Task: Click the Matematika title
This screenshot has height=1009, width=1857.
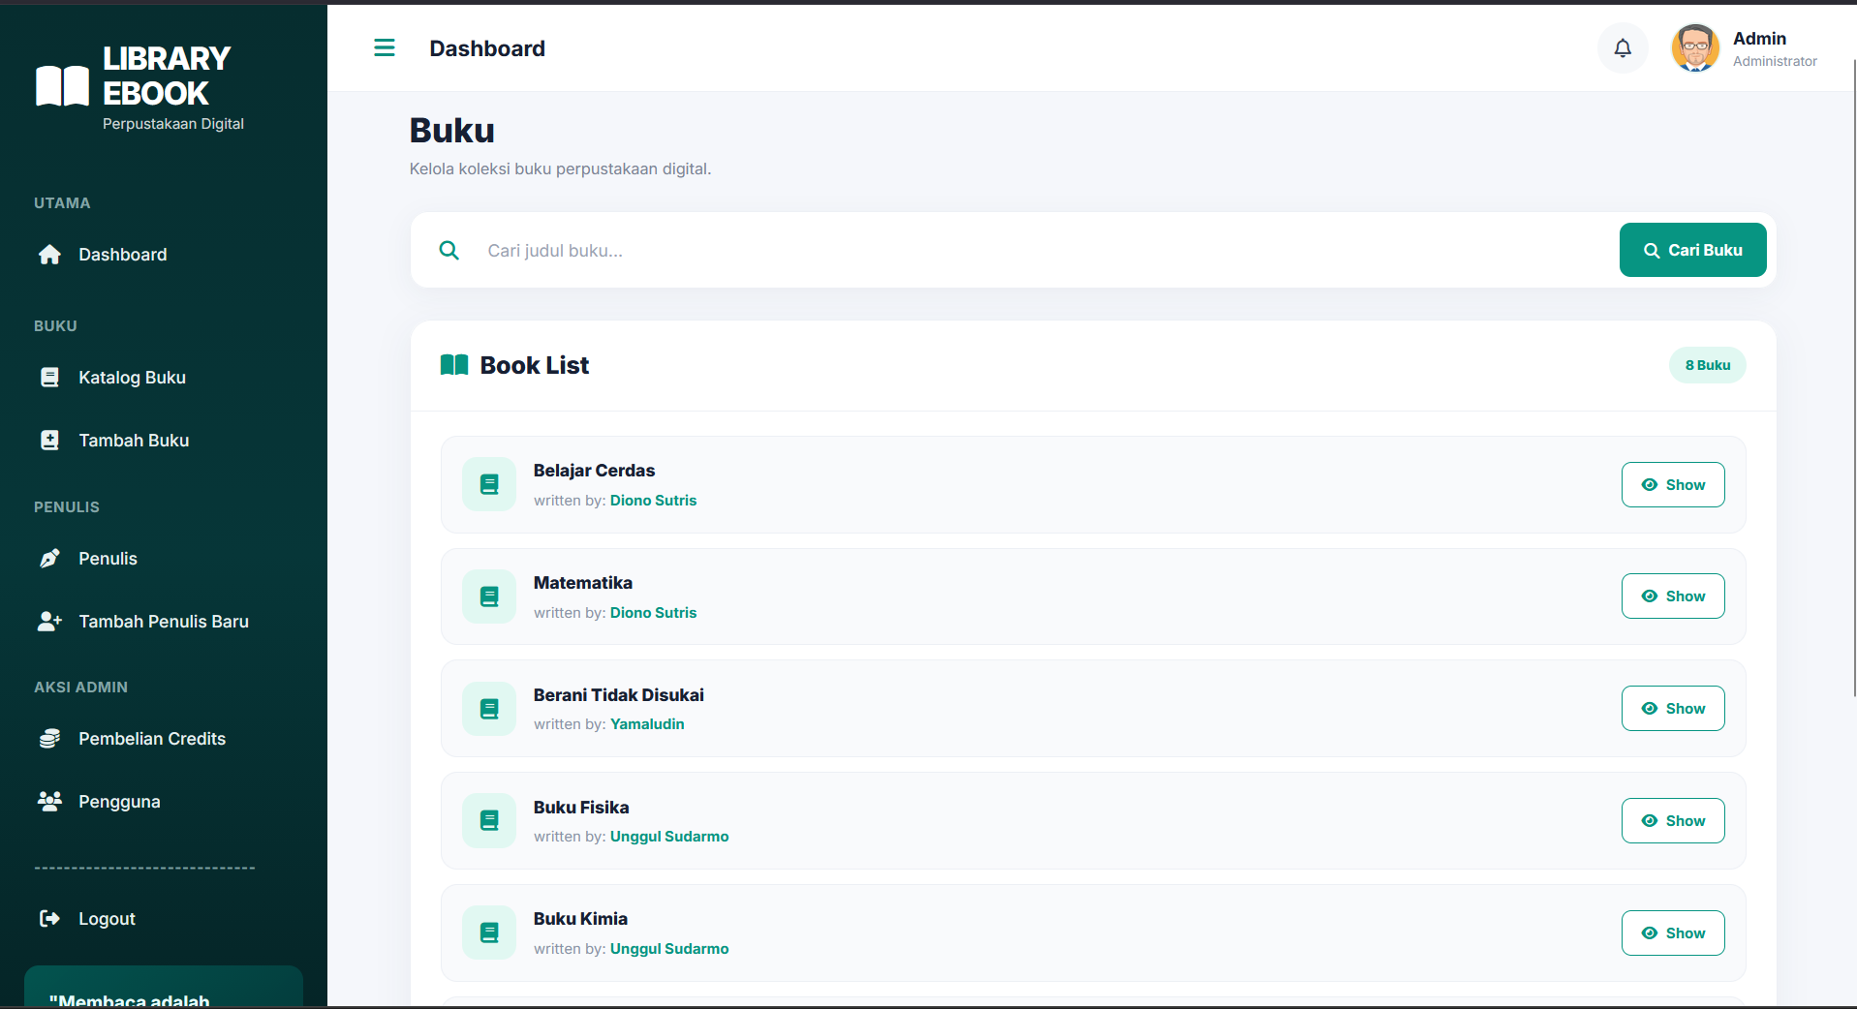Action: [x=583, y=583]
